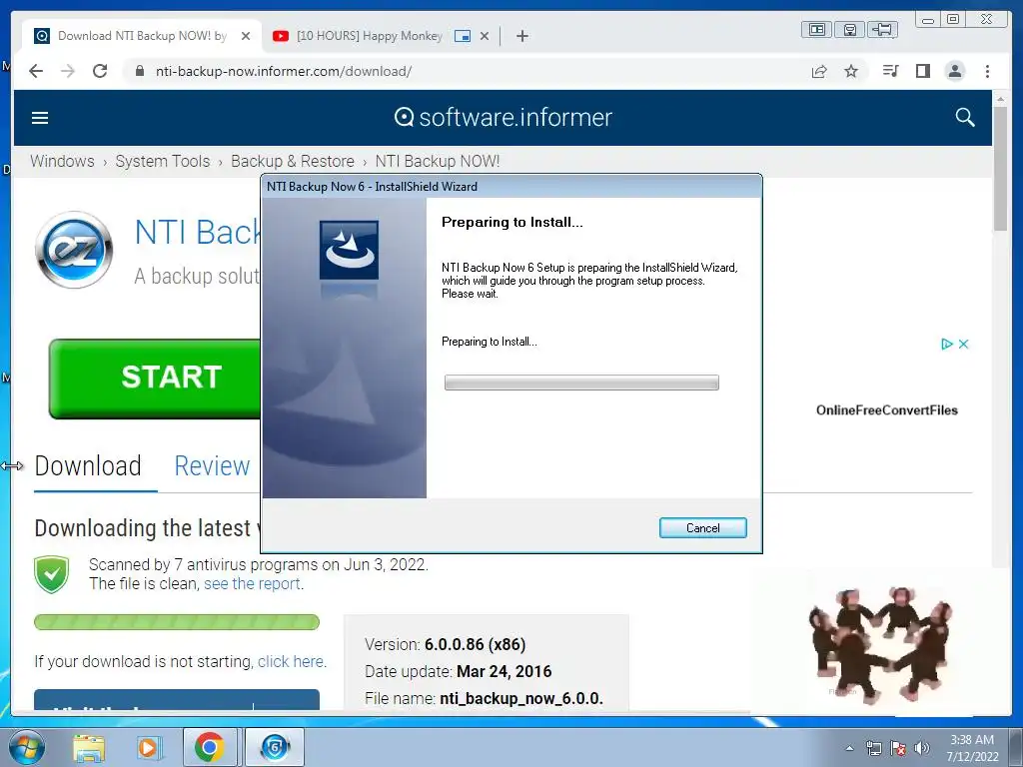Share this page icon in address bar
The width and height of the screenshot is (1023, 767).
click(x=819, y=71)
